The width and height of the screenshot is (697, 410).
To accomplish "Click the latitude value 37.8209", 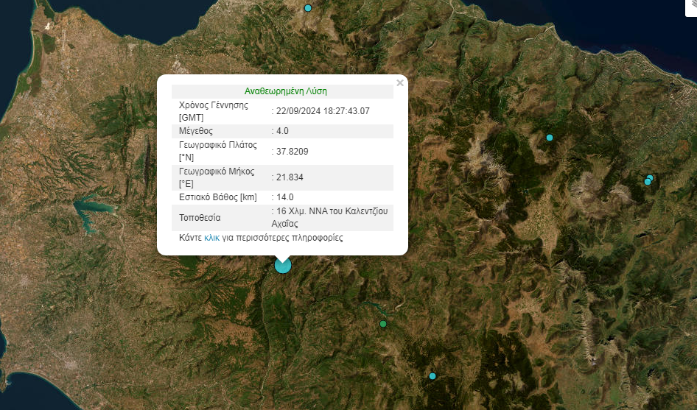I will pos(292,152).
